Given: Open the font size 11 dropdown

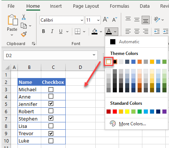Looking at the screenshot, I should (x=98, y=20).
